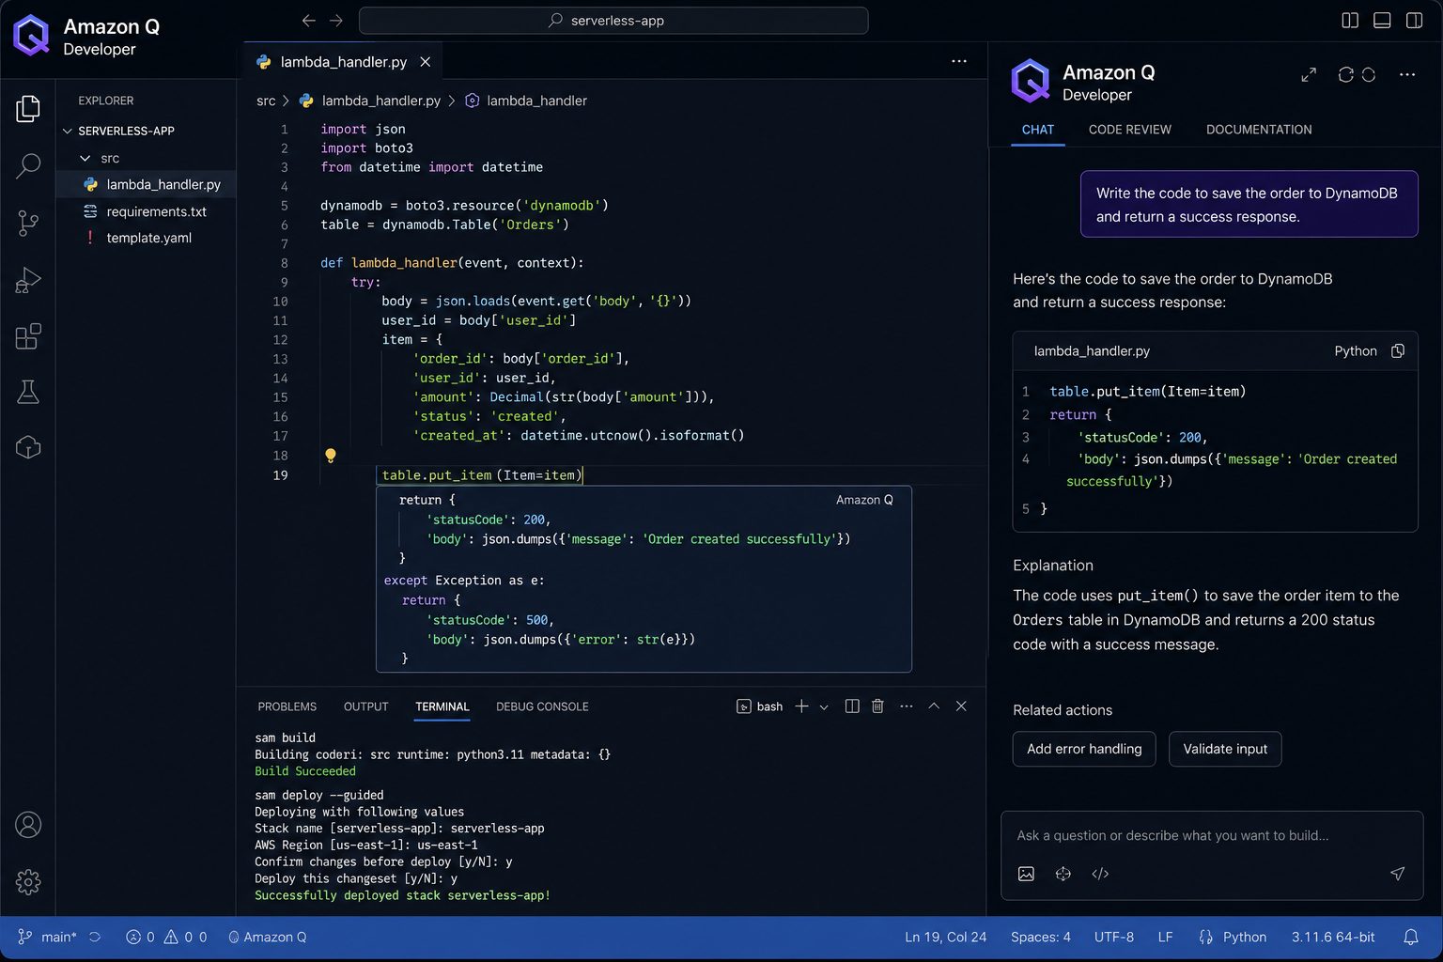Image resolution: width=1443 pixels, height=962 pixels.
Task: Add a new terminal with plus icon
Action: tap(801, 706)
